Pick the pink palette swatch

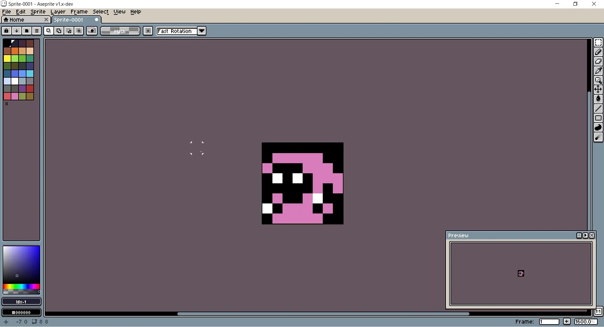tap(15, 96)
